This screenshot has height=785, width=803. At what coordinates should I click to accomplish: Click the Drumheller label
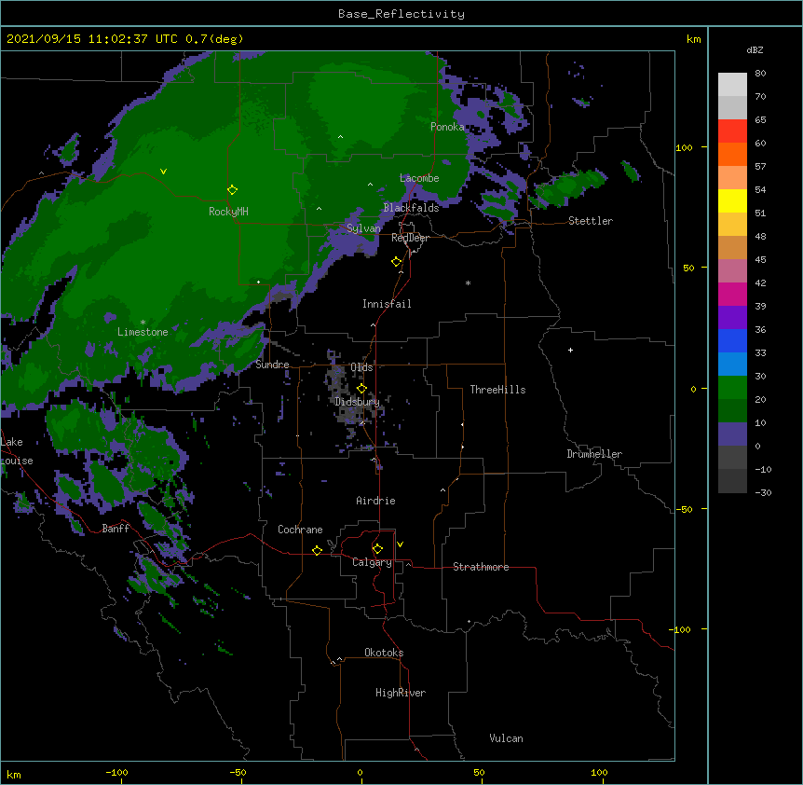point(594,454)
